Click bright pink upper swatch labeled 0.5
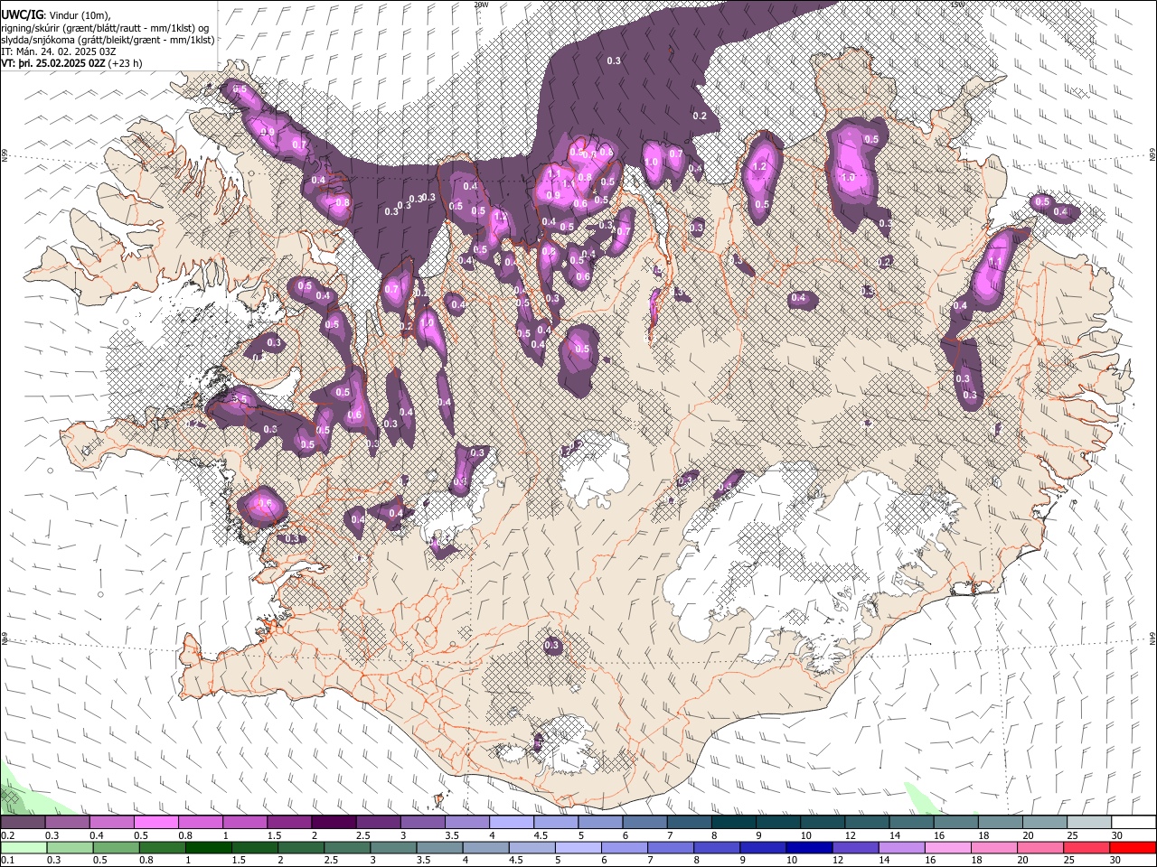This screenshot has height=867, width=1157. tap(157, 823)
